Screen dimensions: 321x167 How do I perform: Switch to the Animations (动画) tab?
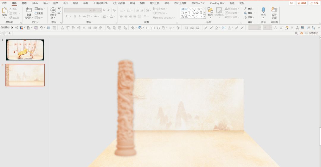tap(86, 3)
